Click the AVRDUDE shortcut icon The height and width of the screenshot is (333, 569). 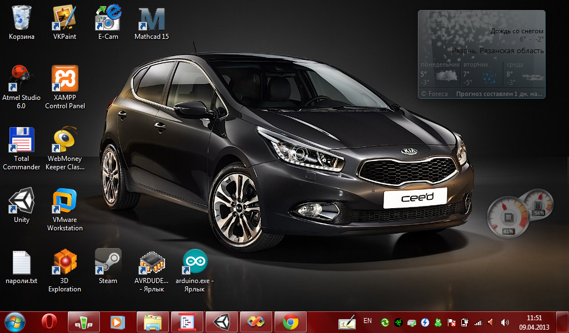click(151, 262)
